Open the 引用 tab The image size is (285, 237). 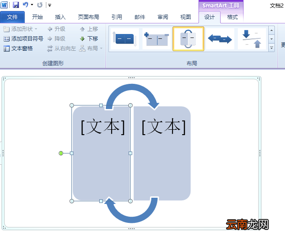click(x=116, y=17)
